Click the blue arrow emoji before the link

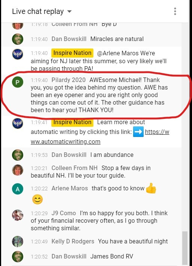point(138,132)
